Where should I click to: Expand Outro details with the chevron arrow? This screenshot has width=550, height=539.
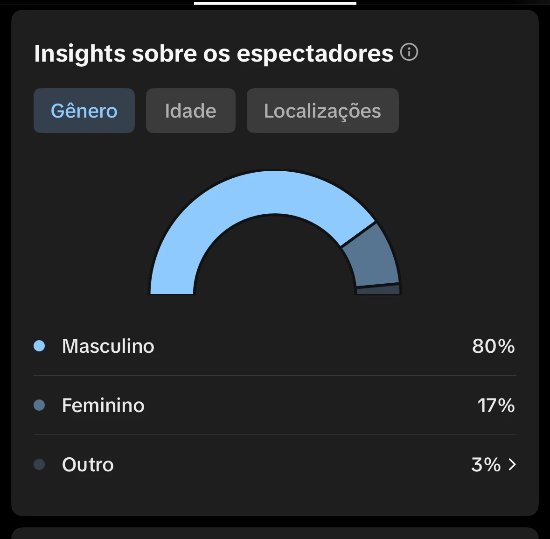(512, 464)
